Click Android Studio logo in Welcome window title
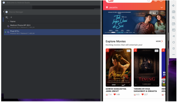The height and width of the screenshot is (102, 178). (4, 2)
